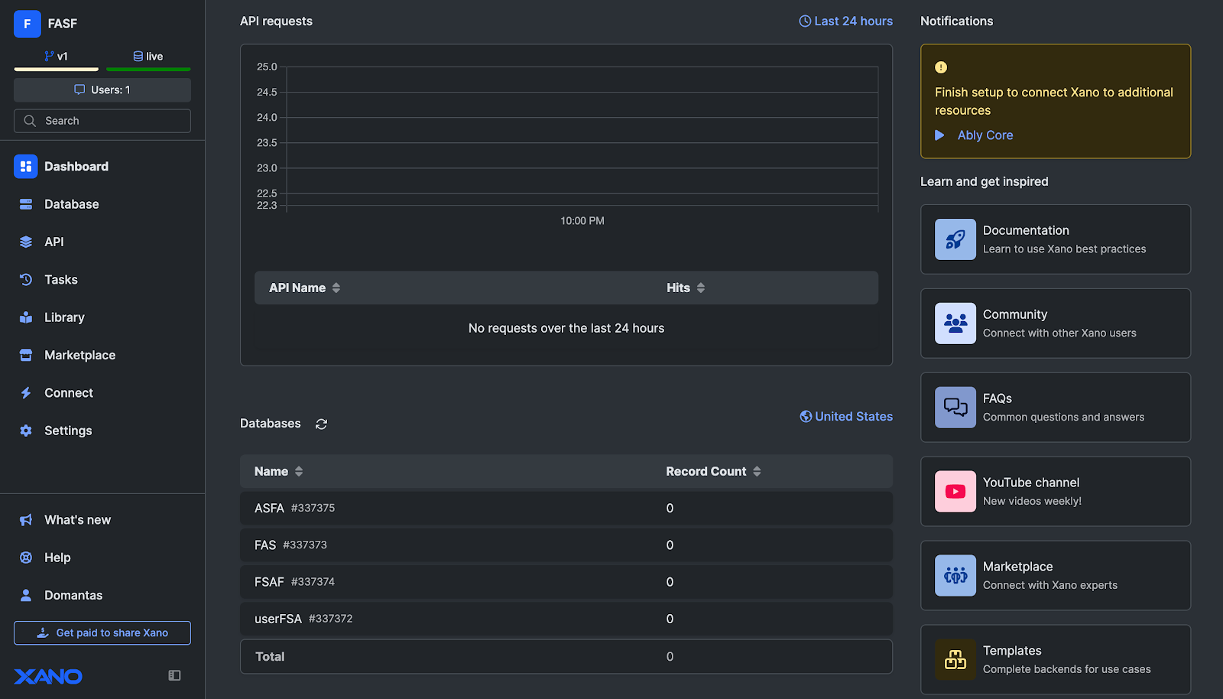Viewport: 1223px width, 699px height.
Task: Open the FAS #337373 database row
Action: tap(566, 545)
